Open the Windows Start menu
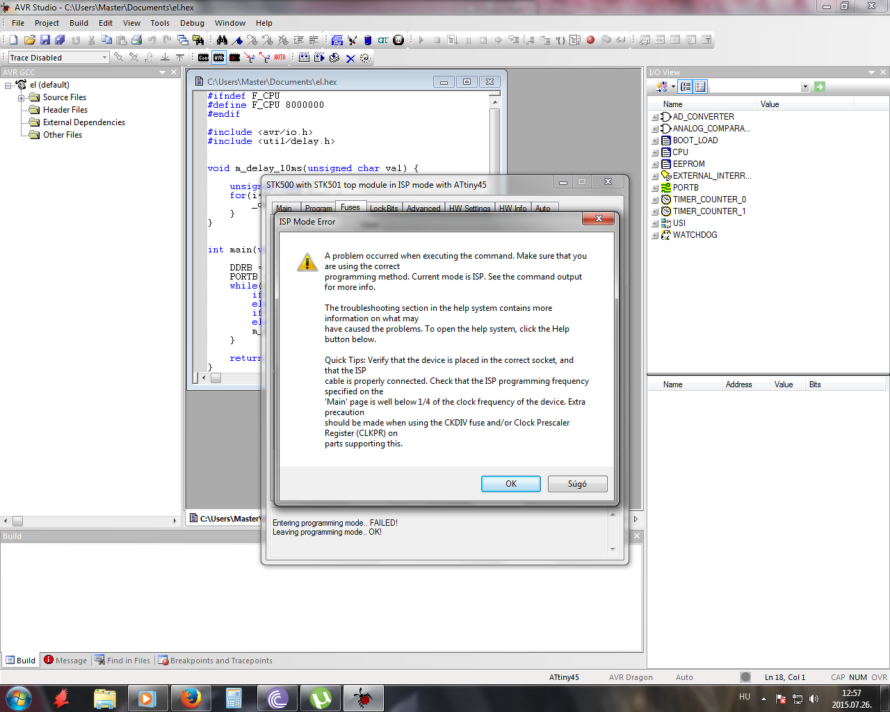This screenshot has height=712, width=890. click(18, 698)
